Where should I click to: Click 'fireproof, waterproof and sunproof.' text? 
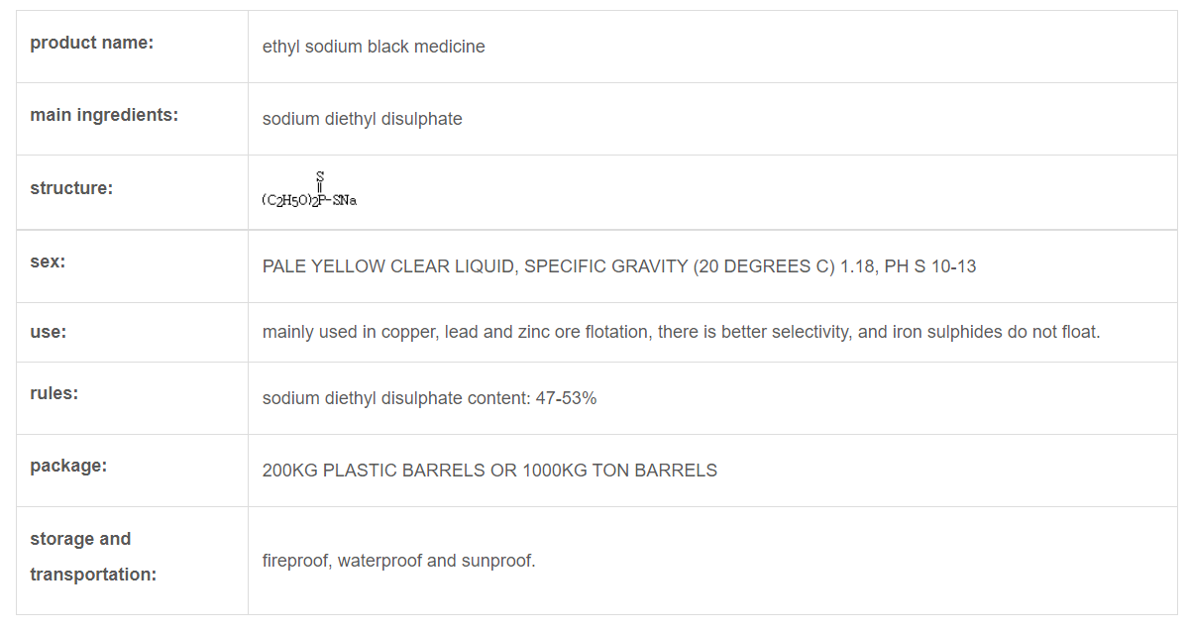click(x=398, y=561)
